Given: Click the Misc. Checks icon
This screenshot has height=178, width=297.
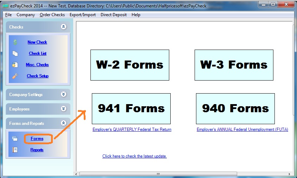Looking at the screenshot, I should pyautogui.click(x=15, y=65).
